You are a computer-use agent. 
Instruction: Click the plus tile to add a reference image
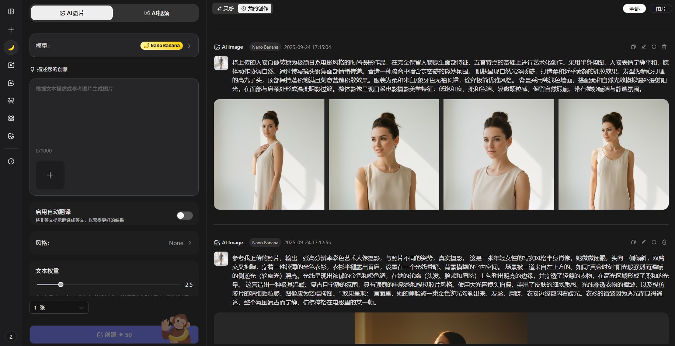pos(50,175)
